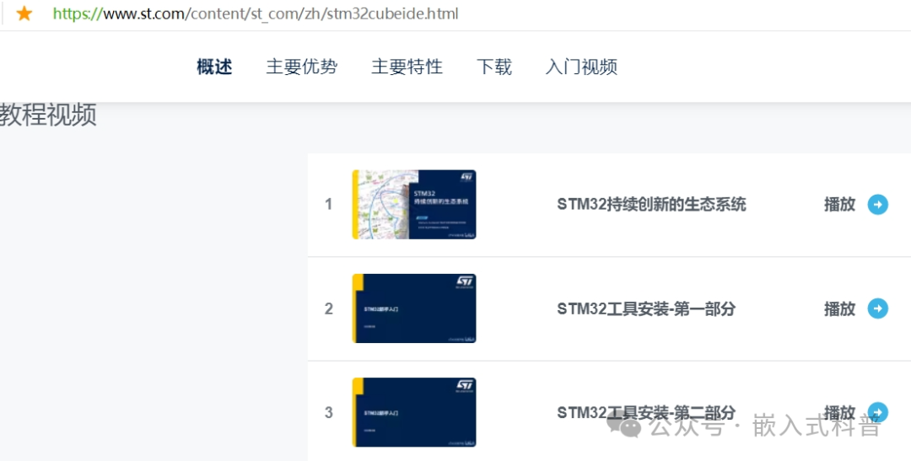The width and height of the screenshot is (911, 461).
Task: Select the 下载 tab
Action: coord(494,67)
